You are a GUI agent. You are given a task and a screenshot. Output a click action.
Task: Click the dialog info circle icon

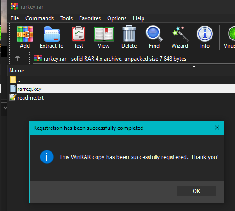pyautogui.click(x=47, y=157)
